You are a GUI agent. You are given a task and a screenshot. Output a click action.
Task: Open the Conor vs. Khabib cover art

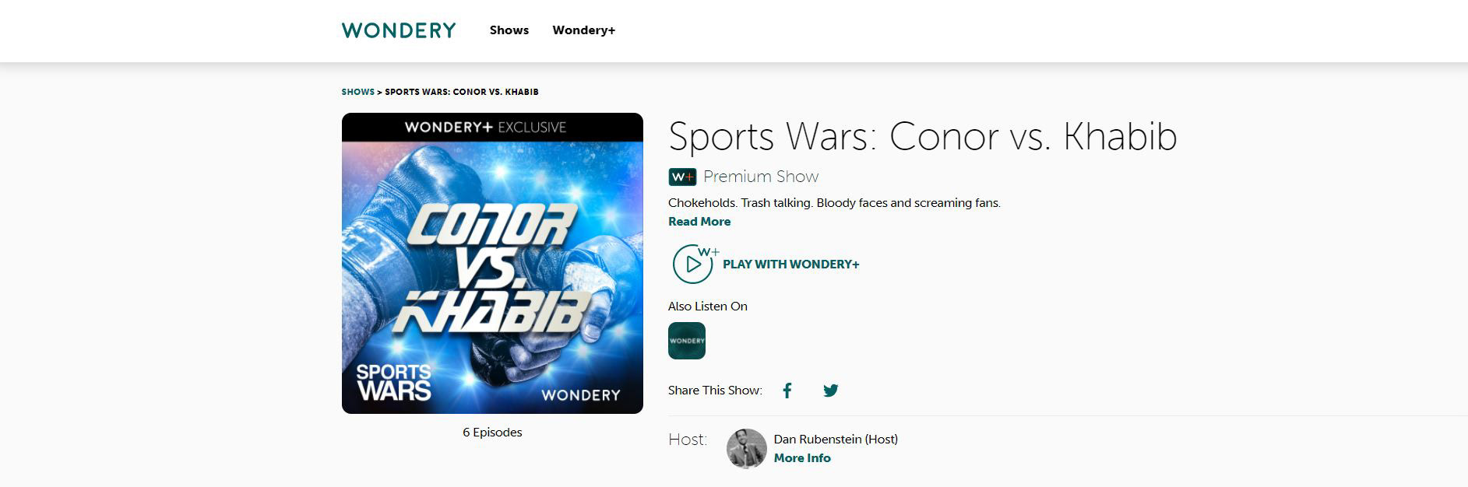[492, 263]
